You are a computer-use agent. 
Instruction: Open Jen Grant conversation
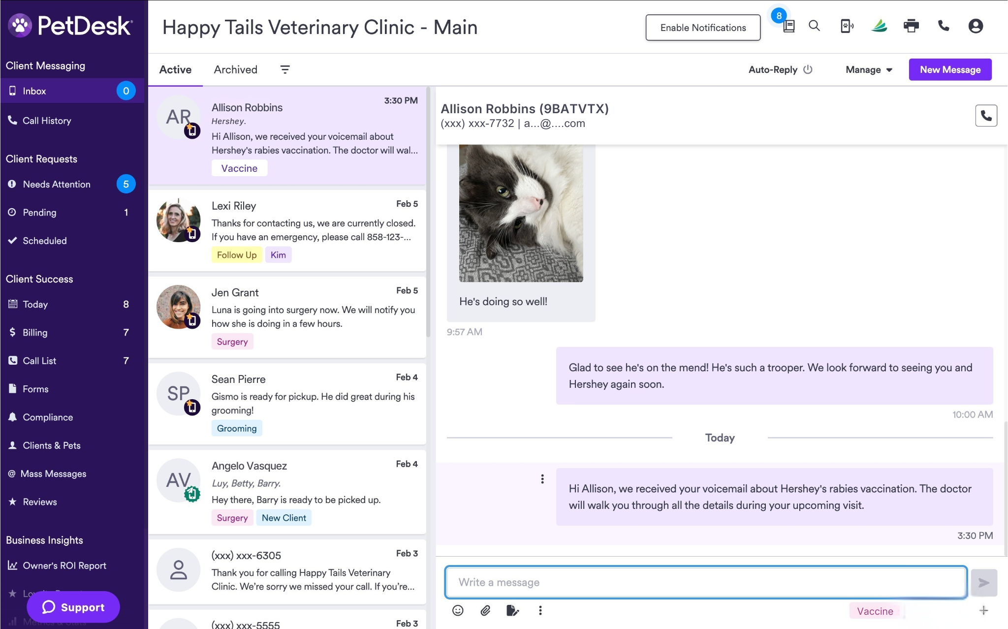click(287, 317)
